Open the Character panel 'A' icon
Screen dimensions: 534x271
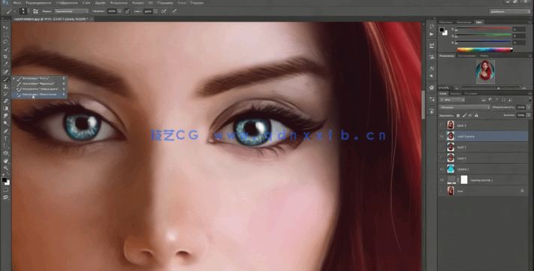point(432,68)
